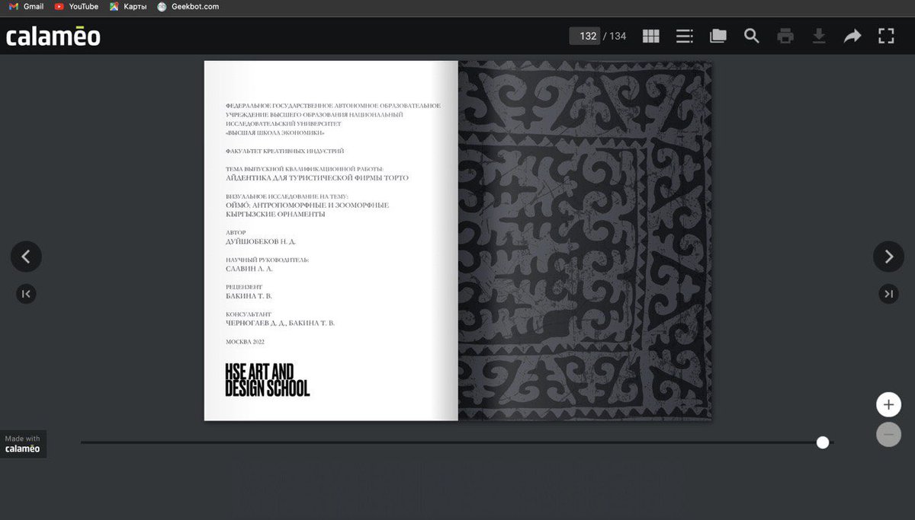Open the Geekbot.com bookmark
This screenshot has height=520, width=915.
click(188, 7)
